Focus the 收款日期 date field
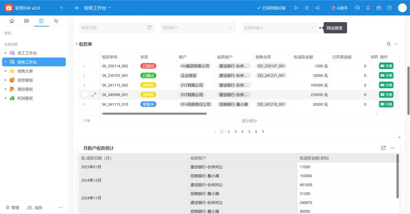This screenshot has height=214, width=410. pos(117,28)
